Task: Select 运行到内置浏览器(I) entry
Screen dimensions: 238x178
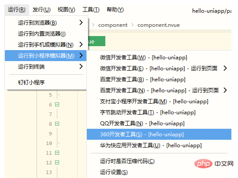Action: click(46, 33)
